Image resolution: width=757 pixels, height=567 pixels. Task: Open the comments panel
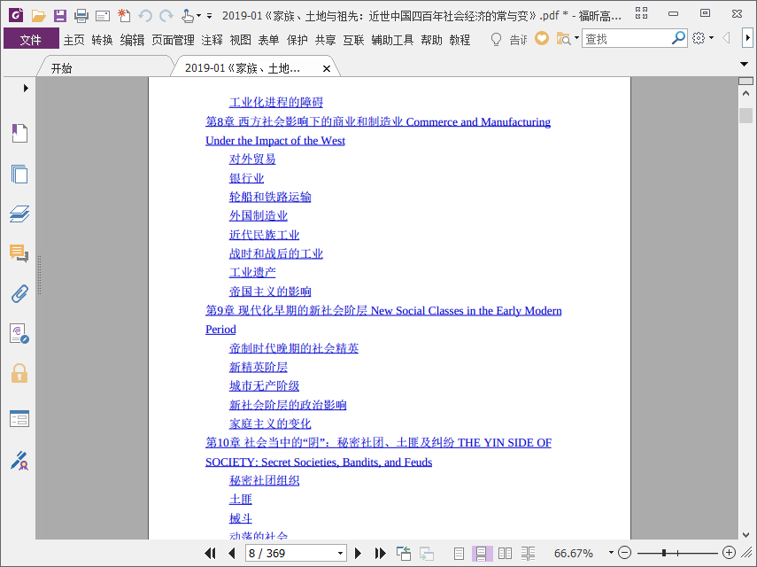point(19,253)
